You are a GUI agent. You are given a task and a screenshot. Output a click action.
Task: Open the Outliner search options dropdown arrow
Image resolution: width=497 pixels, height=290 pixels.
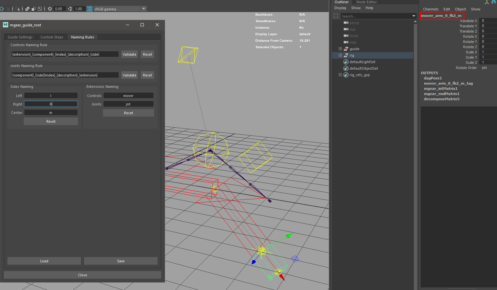414,16
